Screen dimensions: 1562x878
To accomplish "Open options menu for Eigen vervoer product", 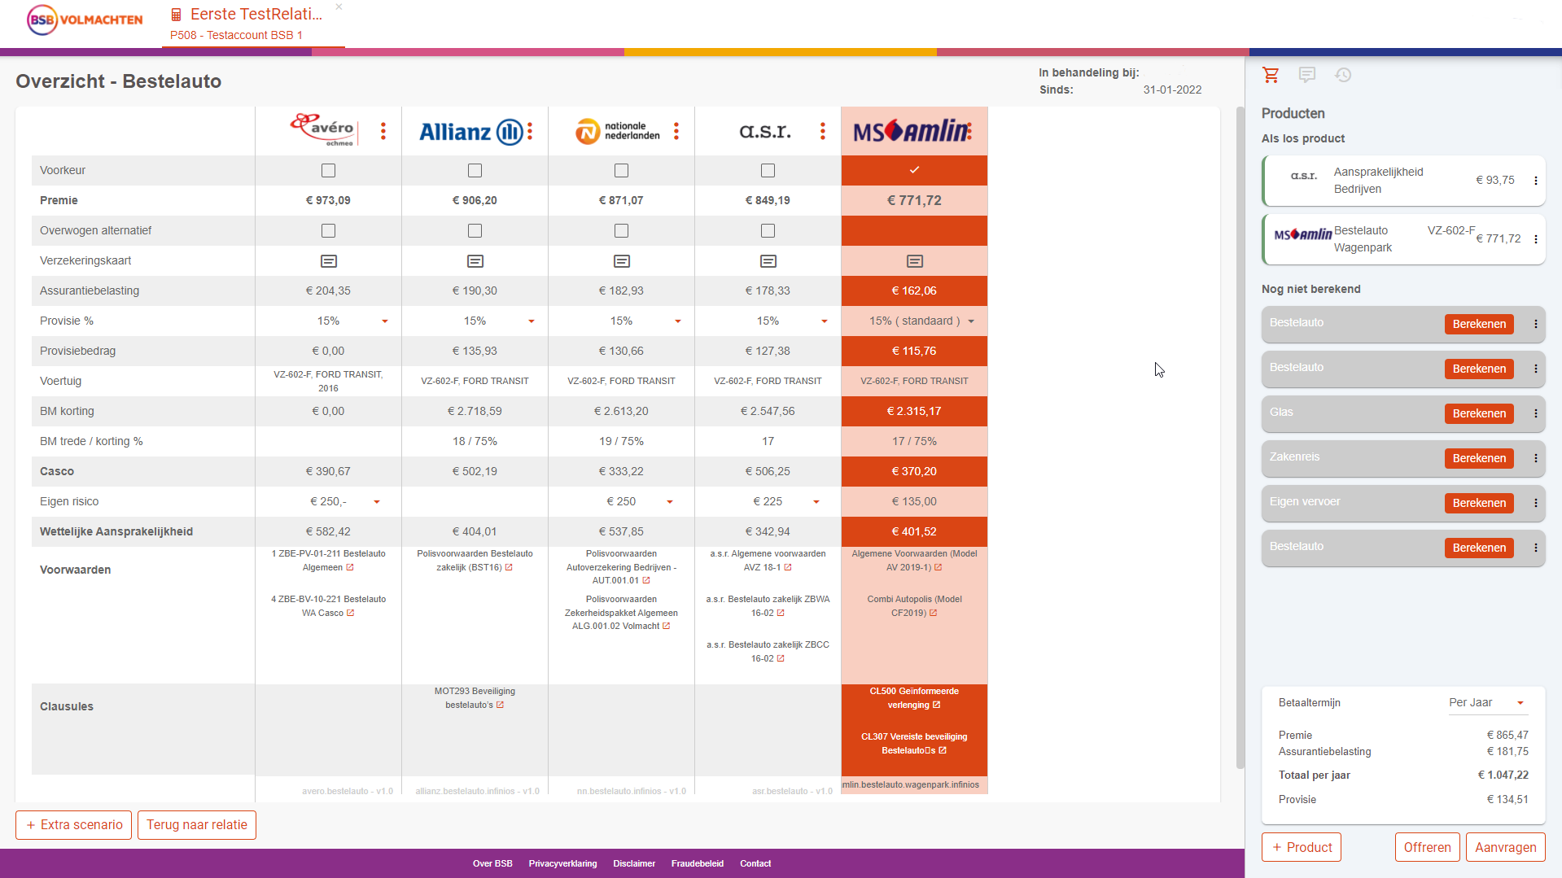I will point(1536,503).
